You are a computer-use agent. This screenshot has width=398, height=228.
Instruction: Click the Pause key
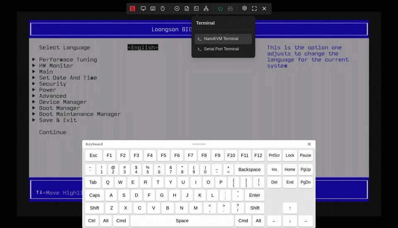(306, 155)
